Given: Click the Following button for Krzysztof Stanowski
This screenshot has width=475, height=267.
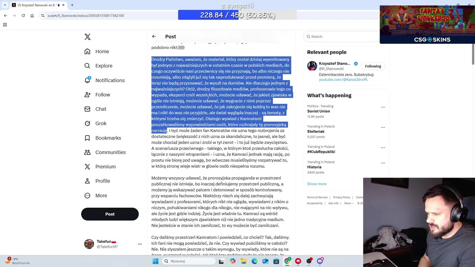Looking at the screenshot, I should (x=373, y=66).
